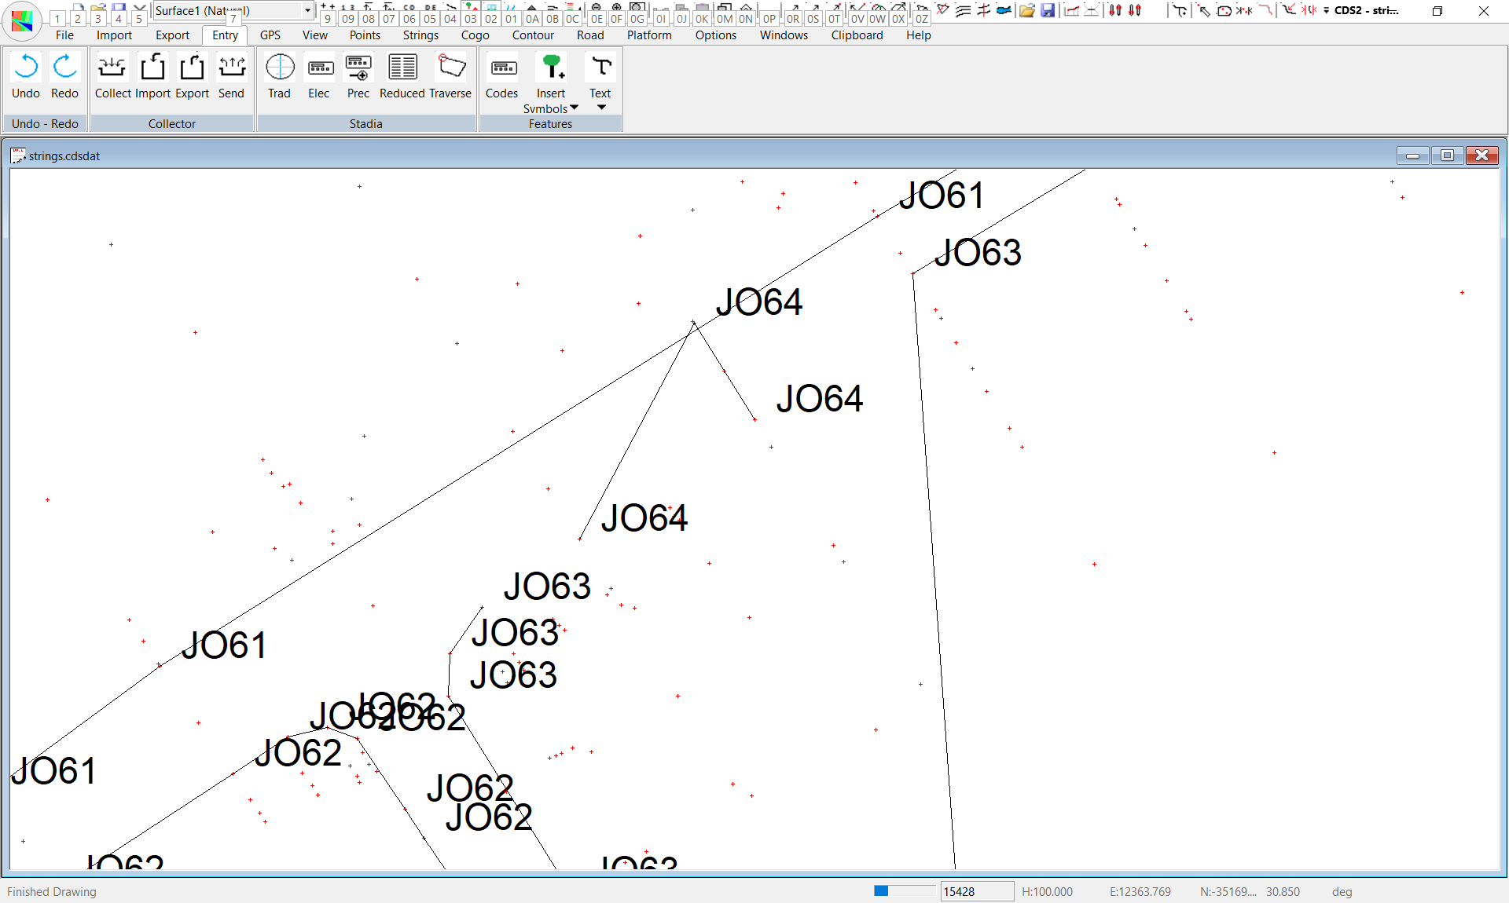Click the Collect data collector icon
Screen dimensions: 1509x903
coord(112,75)
